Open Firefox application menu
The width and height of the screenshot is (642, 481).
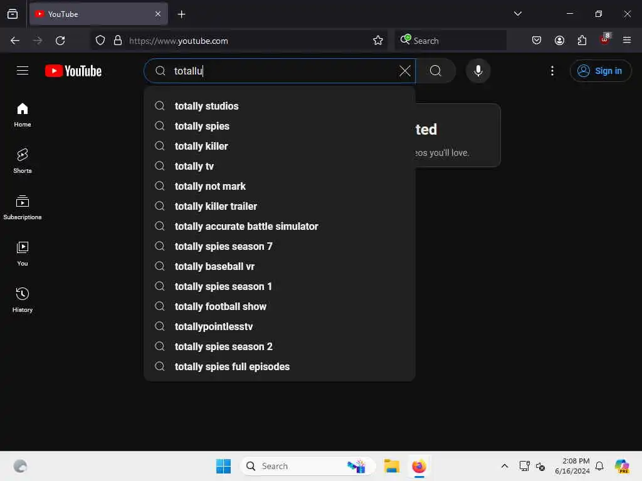tap(627, 41)
